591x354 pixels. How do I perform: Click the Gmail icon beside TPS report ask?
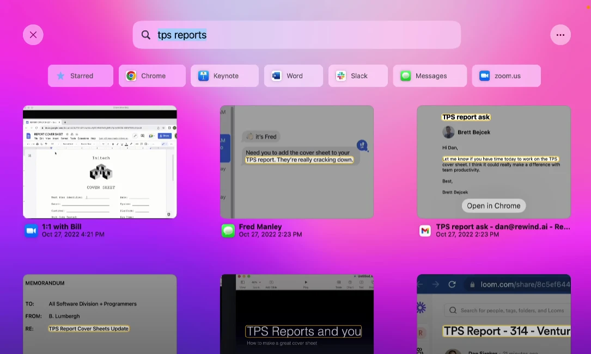(x=425, y=231)
